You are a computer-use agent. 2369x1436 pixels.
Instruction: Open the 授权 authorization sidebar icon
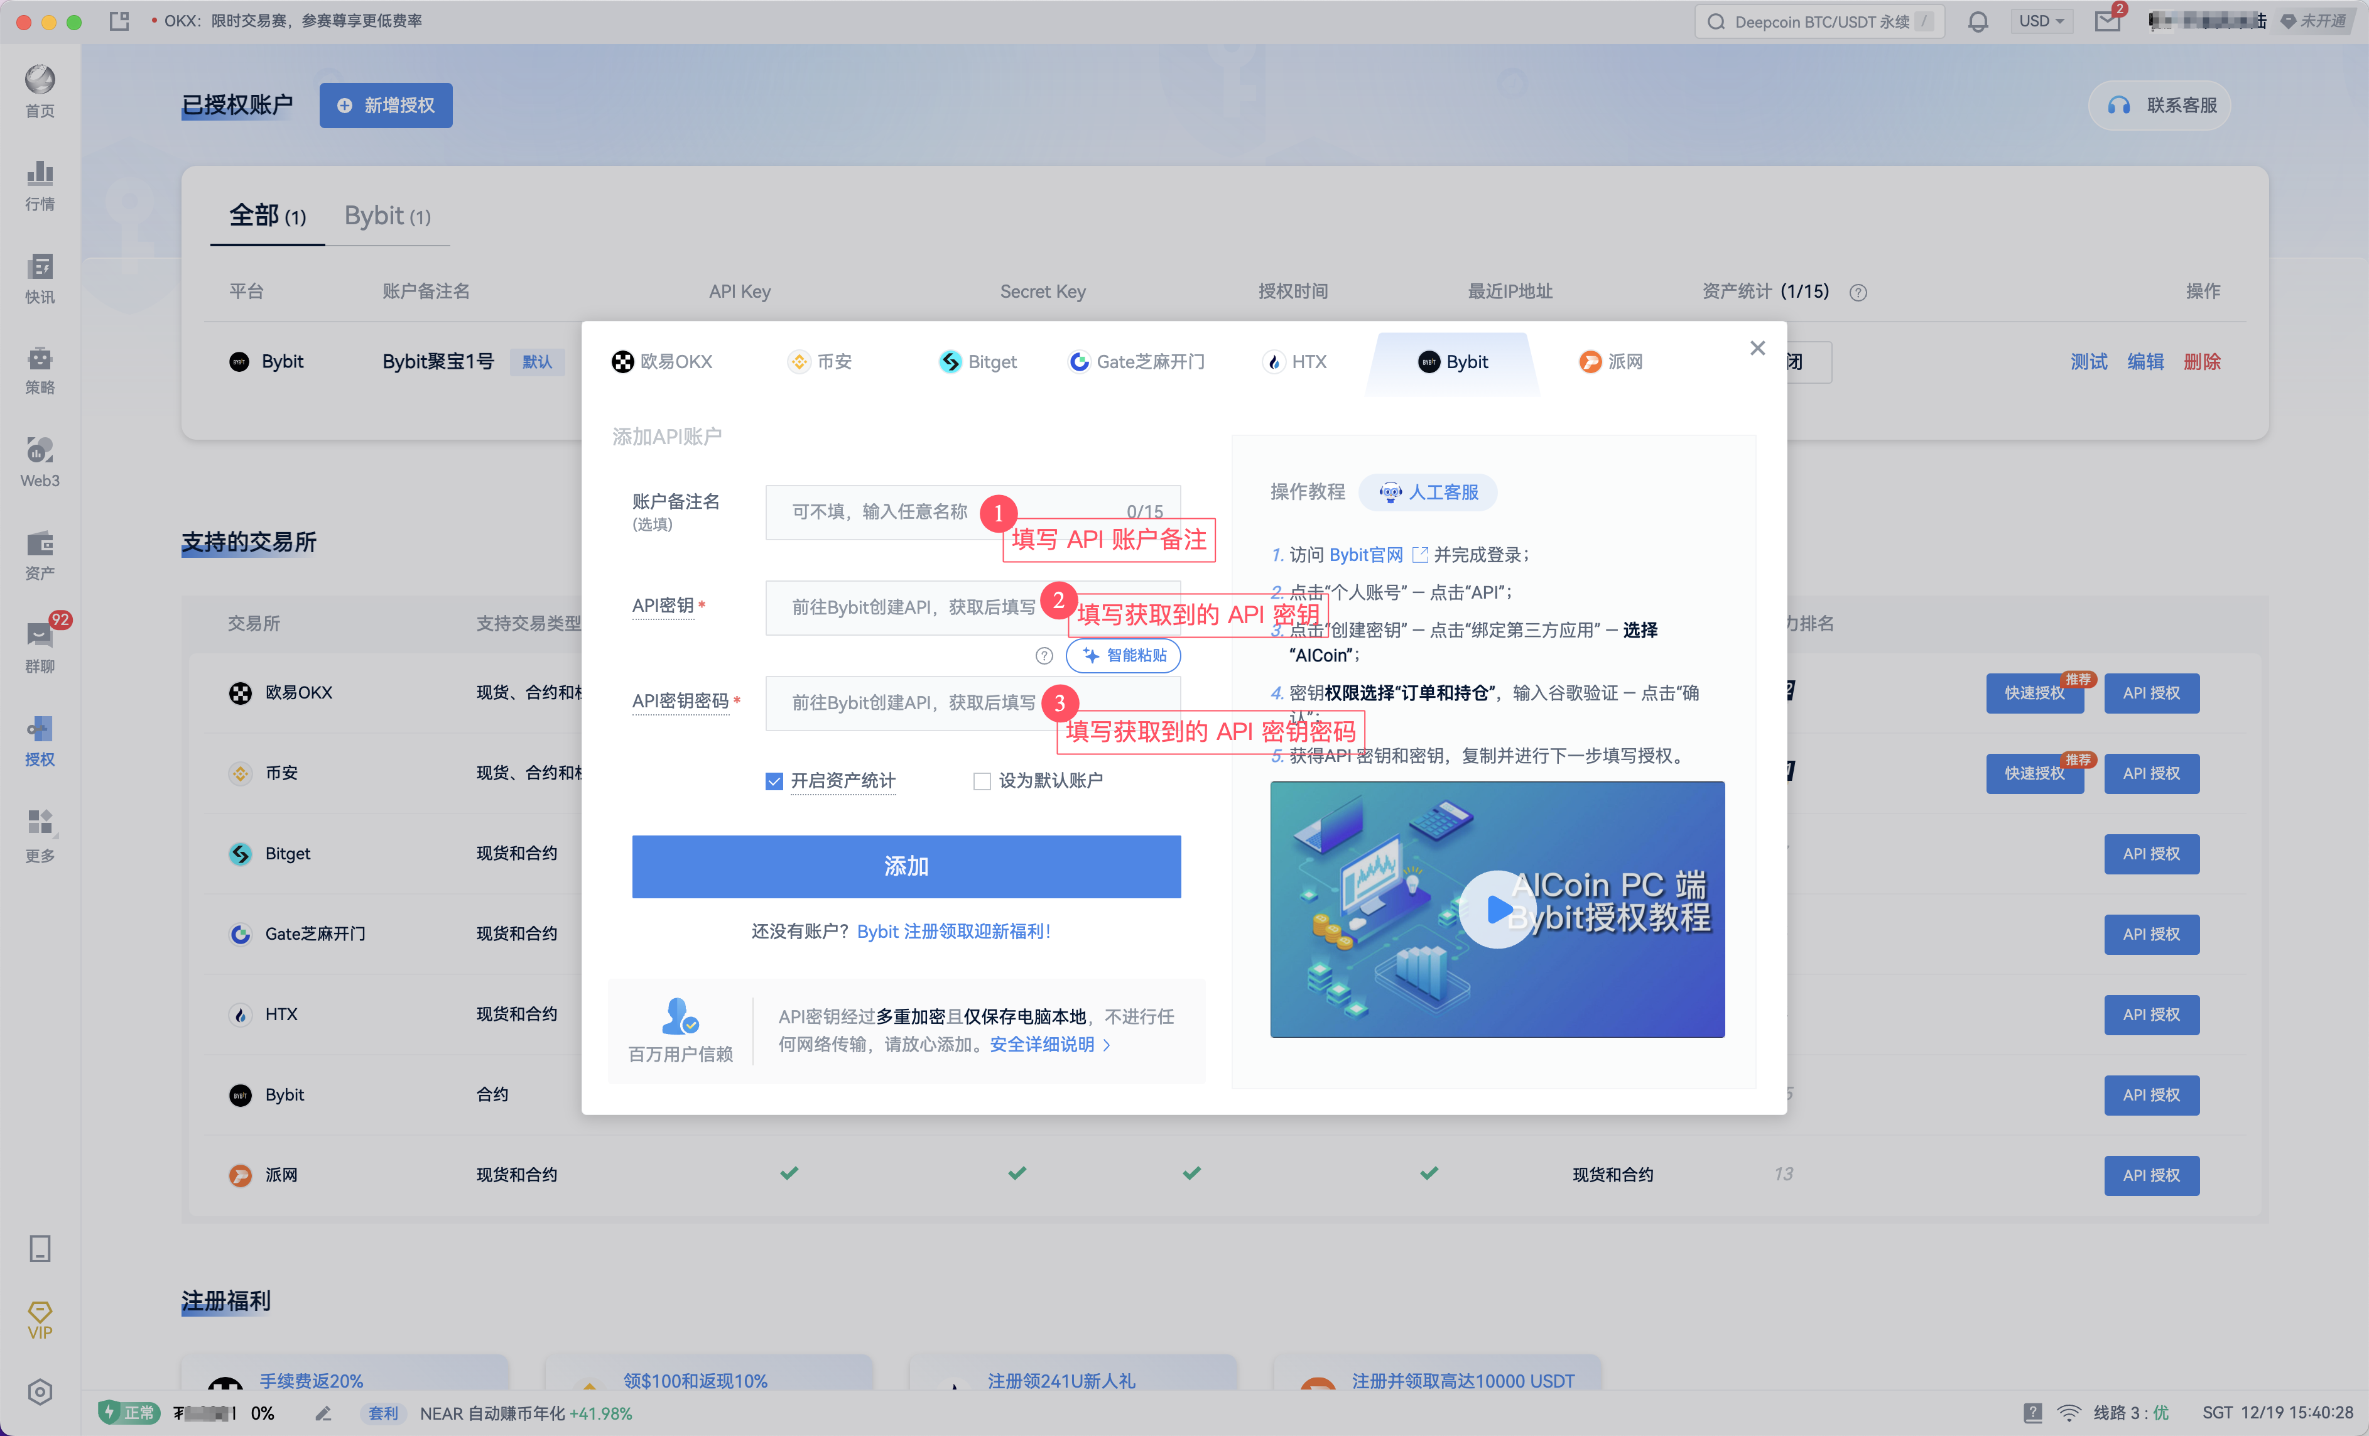coord(40,742)
